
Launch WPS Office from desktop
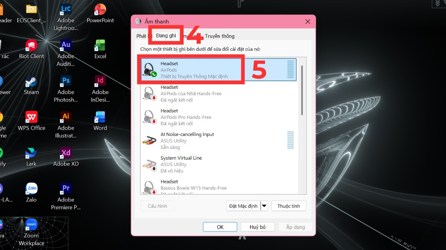(32, 121)
